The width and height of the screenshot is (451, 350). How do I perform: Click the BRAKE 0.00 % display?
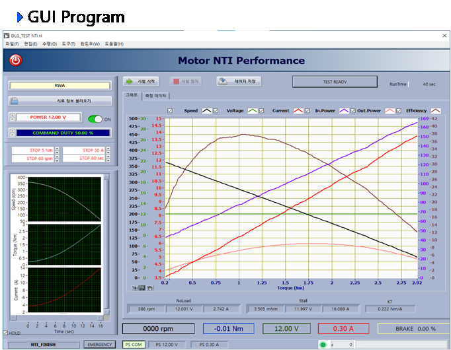pyautogui.click(x=413, y=328)
